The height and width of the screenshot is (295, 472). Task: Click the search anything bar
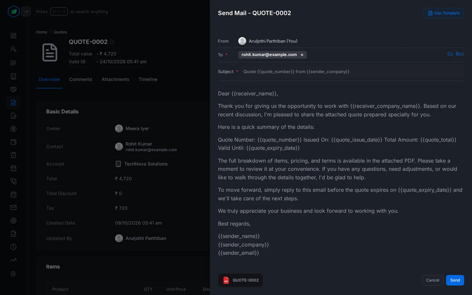72,11
